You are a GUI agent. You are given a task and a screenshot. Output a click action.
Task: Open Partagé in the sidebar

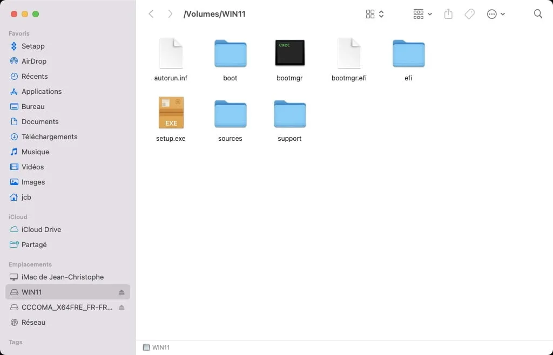coord(68,245)
